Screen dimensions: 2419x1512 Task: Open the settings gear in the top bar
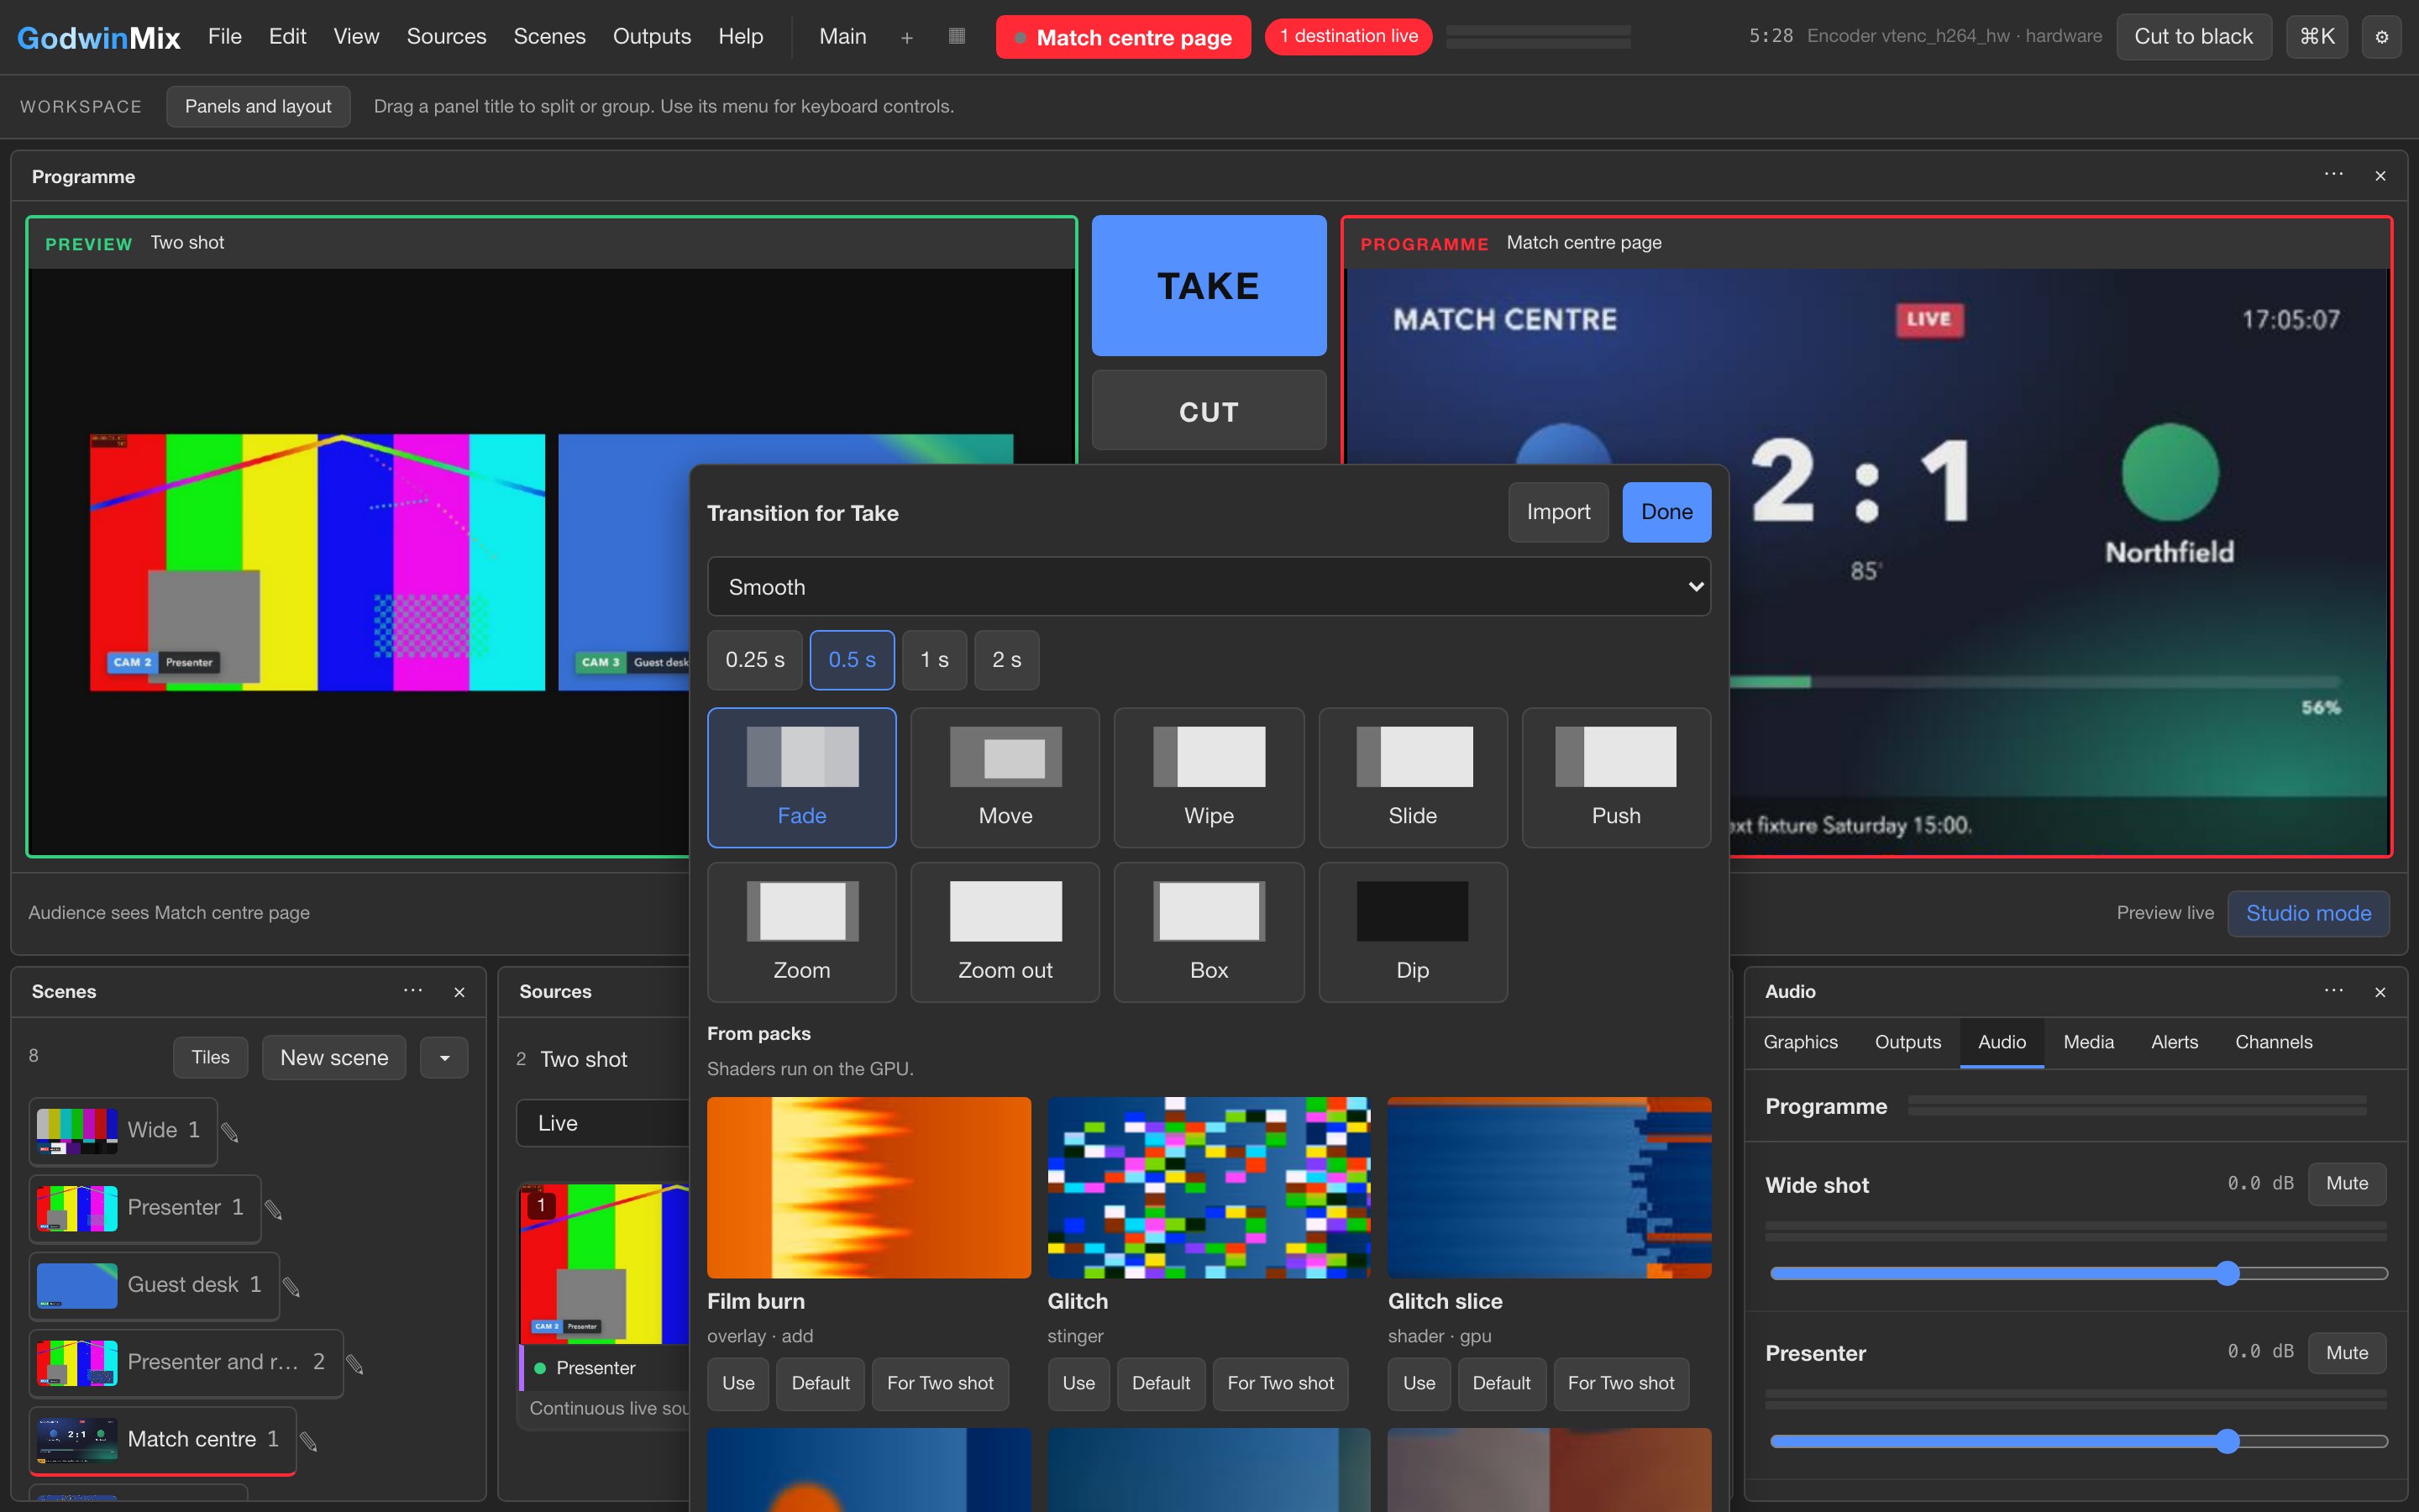pos(2381,37)
